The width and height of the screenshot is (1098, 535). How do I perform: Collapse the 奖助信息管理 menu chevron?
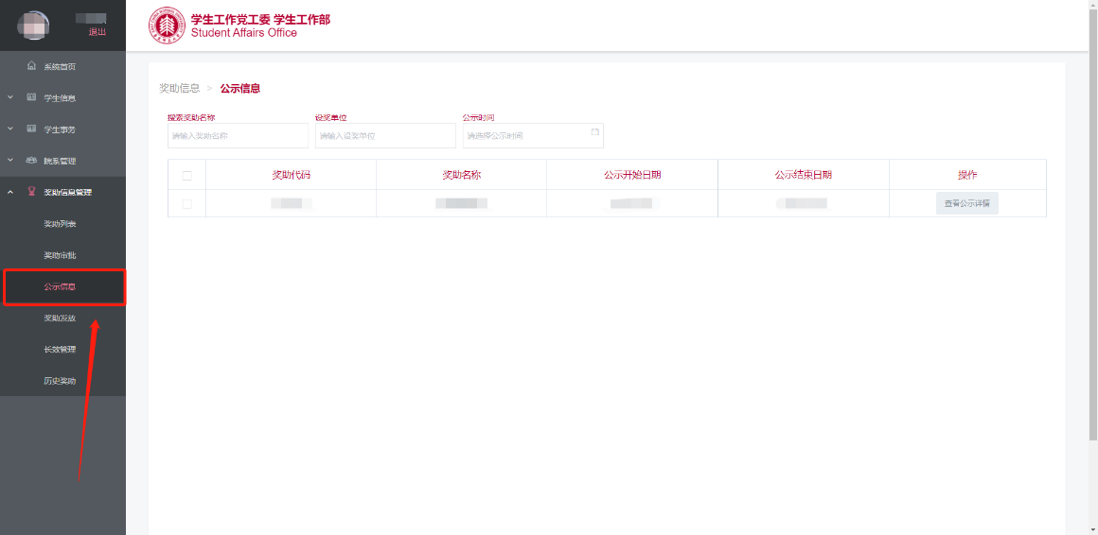(x=9, y=192)
